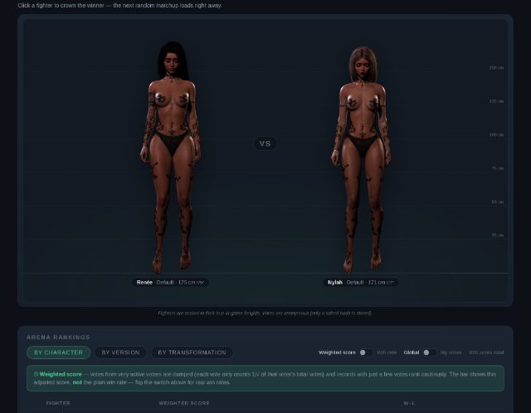Viewport: 531px width, 413px height.
Task: Toggle the Global / My votes switch
Action: (x=430, y=352)
